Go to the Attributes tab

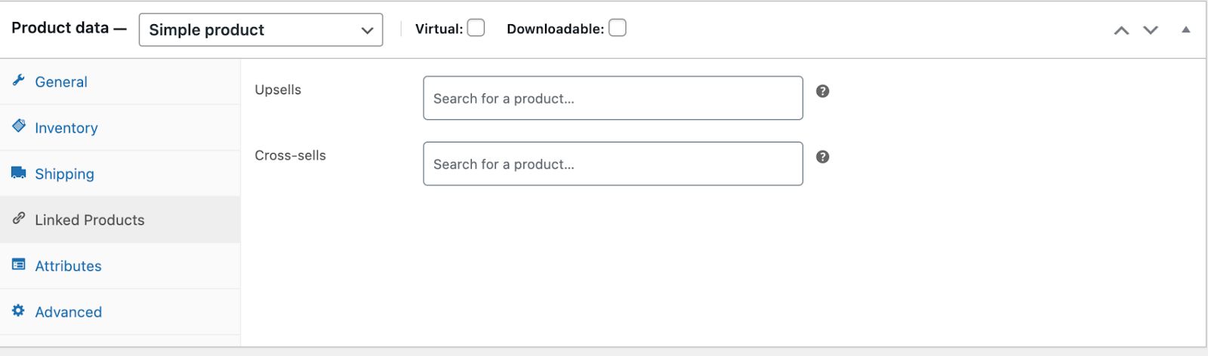coord(68,266)
